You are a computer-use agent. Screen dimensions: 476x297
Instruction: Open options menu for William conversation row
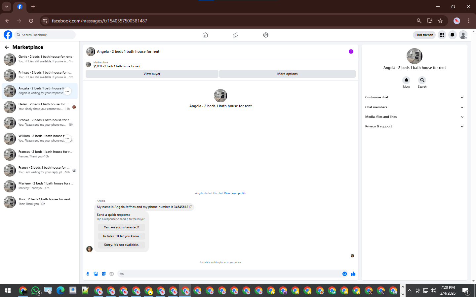[67, 139]
